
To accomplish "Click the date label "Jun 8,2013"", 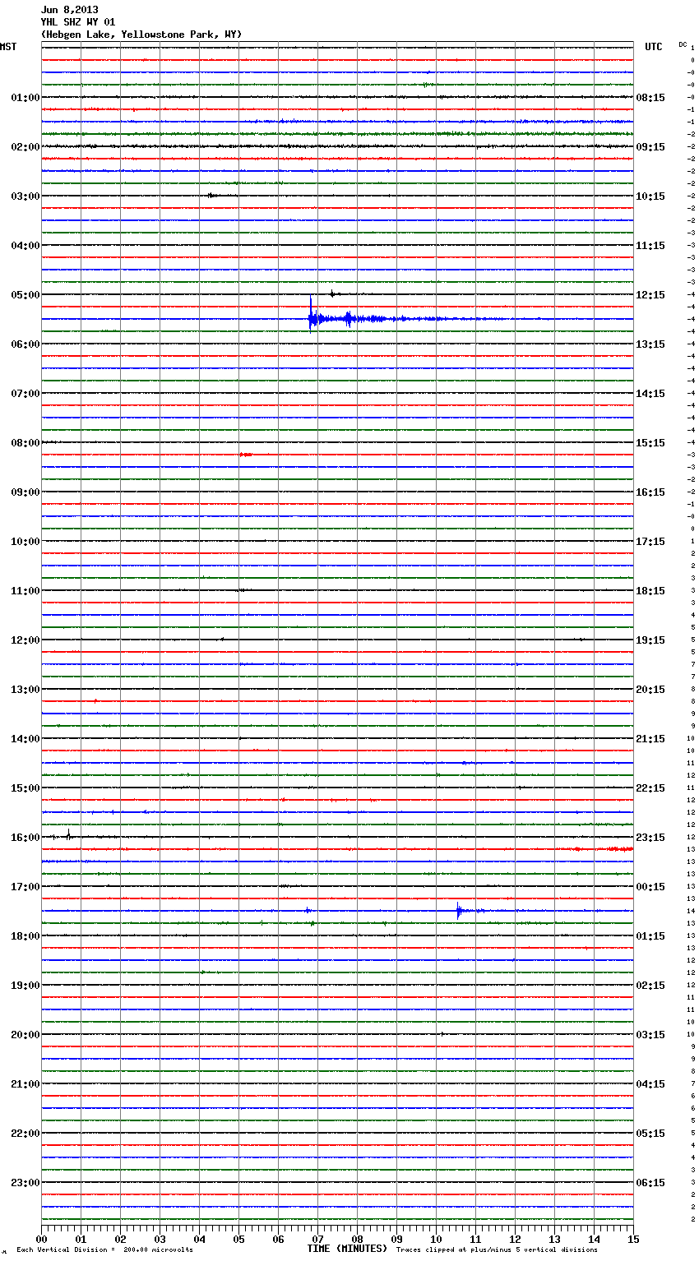I will pyautogui.click(x=70, y=10).
